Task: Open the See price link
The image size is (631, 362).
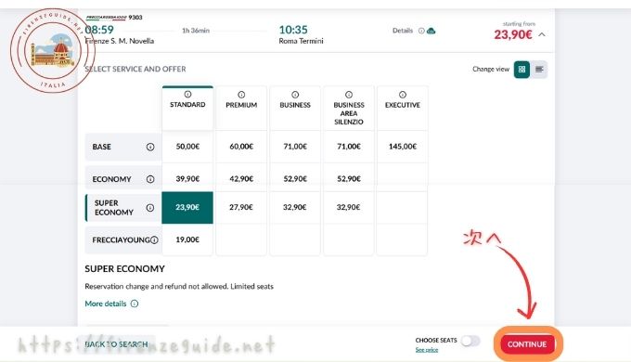Action: point(427,350)
